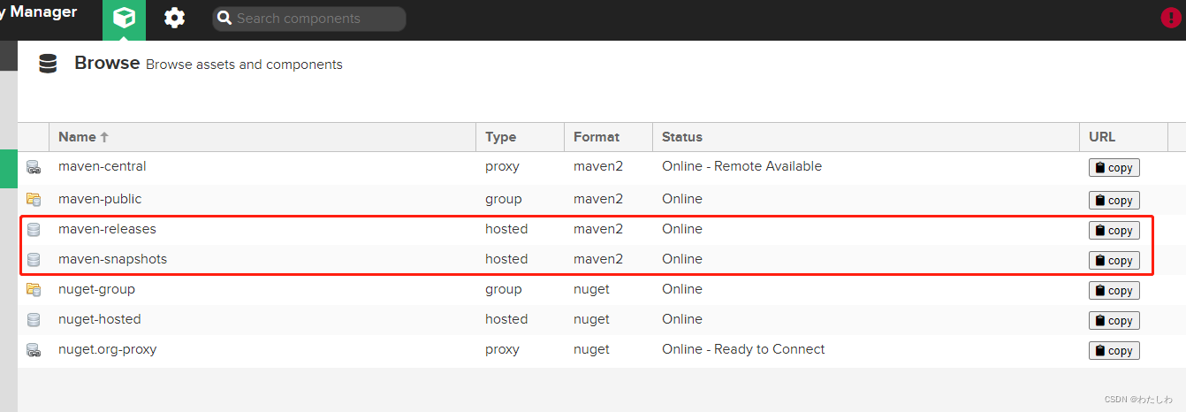
Task: Open the nuget-hosted repository row
Action: [x=602, y=319]
